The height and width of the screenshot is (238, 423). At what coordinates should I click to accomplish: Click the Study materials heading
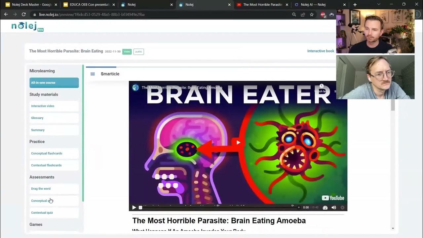pos(44,95)
